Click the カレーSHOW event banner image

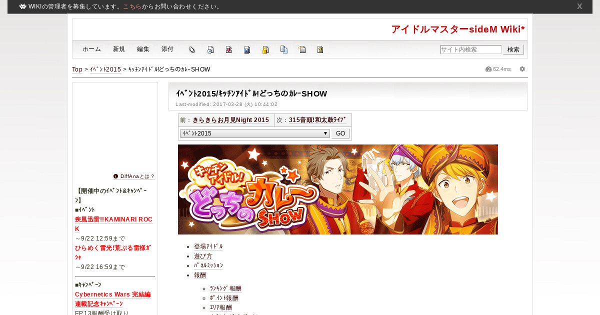pos(338,189)
